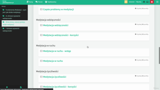Open the inbox tray icon
Viewport: 160px width, 90px height.
click(x=147, y=2)
